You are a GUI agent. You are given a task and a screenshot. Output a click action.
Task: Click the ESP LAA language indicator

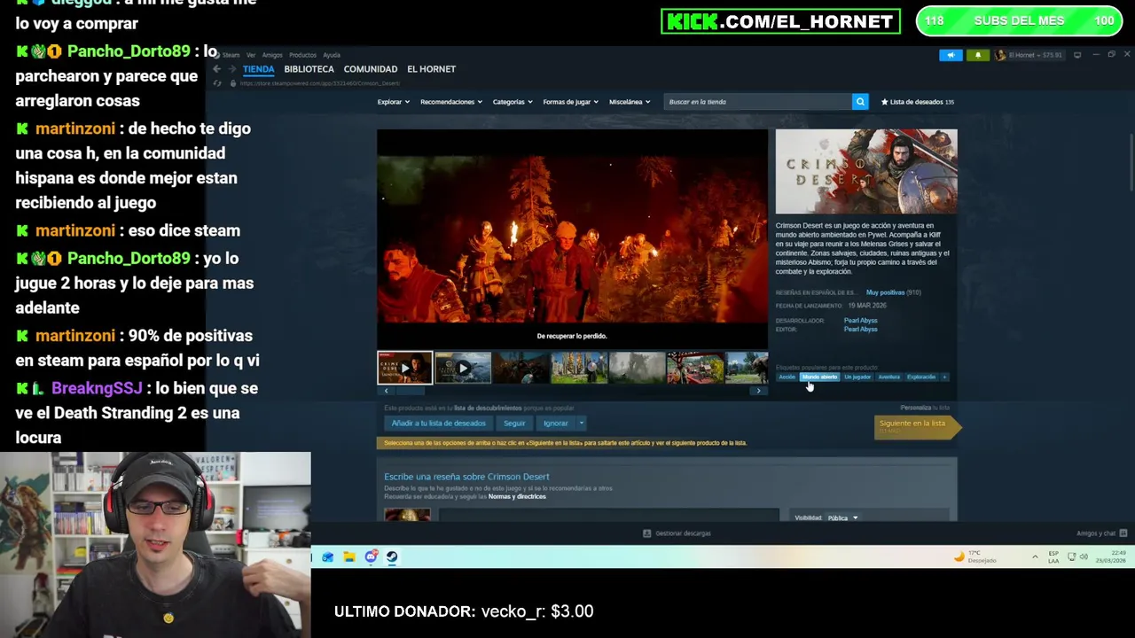[1053, 556]
